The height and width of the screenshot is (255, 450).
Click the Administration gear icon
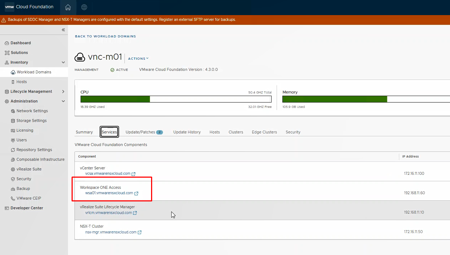[x=7, y=101]
